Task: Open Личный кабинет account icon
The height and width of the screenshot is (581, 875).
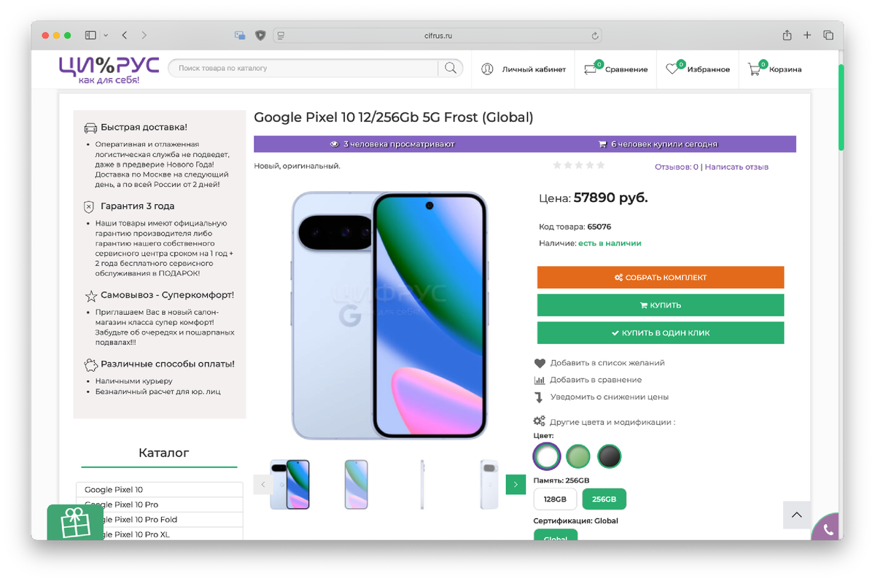Action: click(x=487, y=69)
